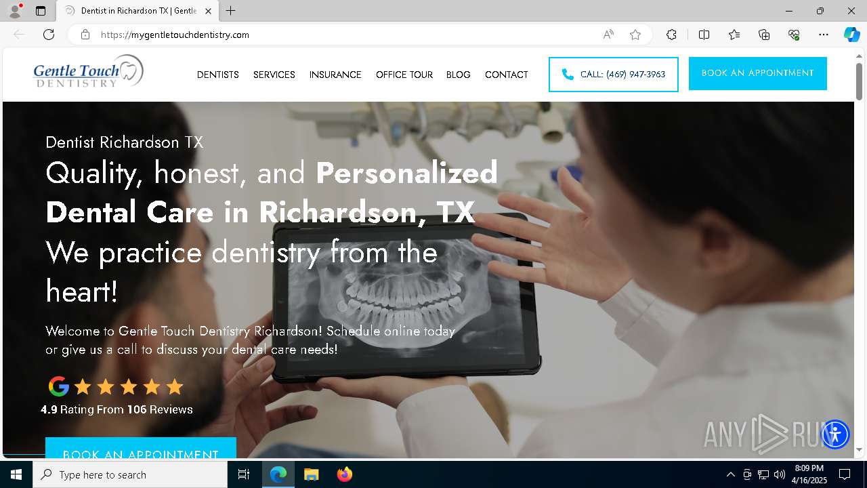867x488 pixels.
Task: Open the Copilot sidebar
Action: [851, 35]
